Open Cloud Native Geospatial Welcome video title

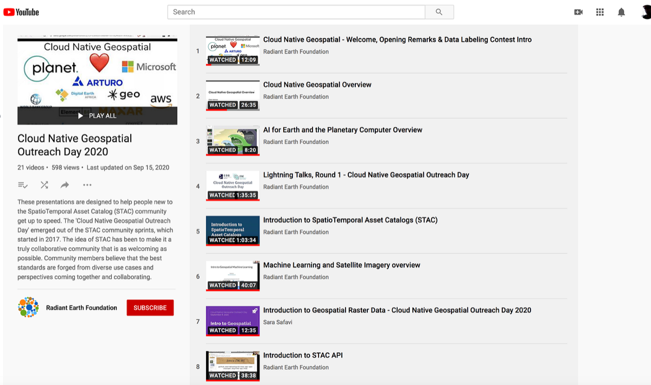click(x=397, y=40)
